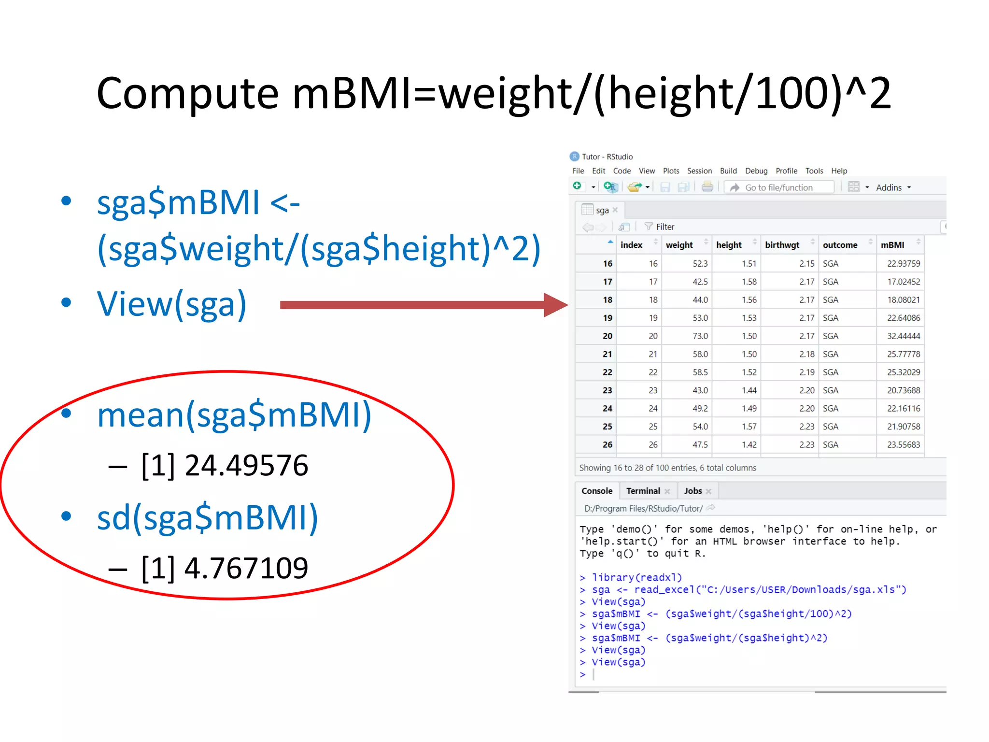Click row label 26 in data viewer
The height and width of the screenshot is (742, 989).
tap(608, 445)
